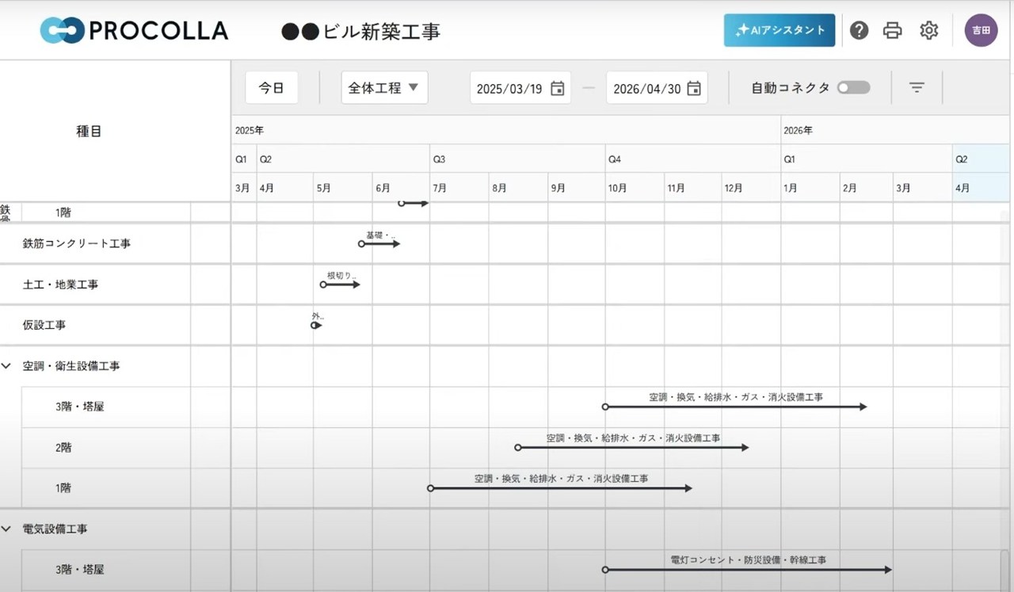Click the 今日 button

272,88
